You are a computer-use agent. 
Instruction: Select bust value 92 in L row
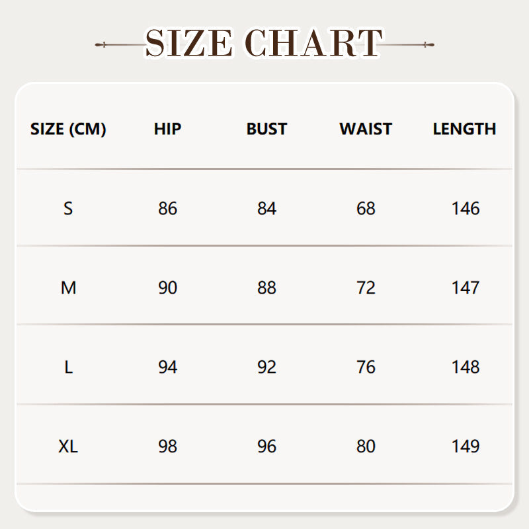[x=266, y=368]
